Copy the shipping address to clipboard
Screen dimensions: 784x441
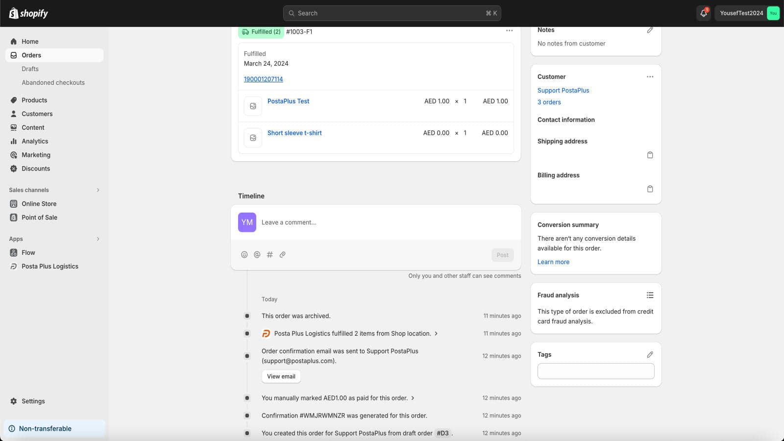coord(650,155)
